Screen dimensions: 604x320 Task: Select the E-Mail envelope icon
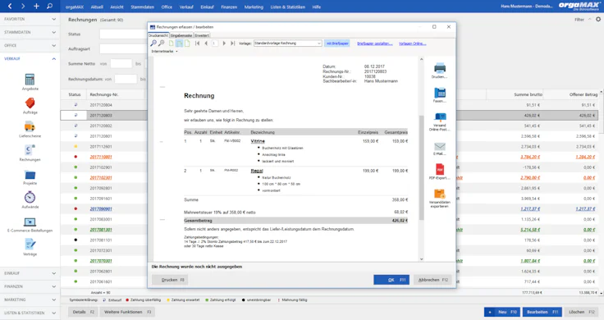point(440,146)
